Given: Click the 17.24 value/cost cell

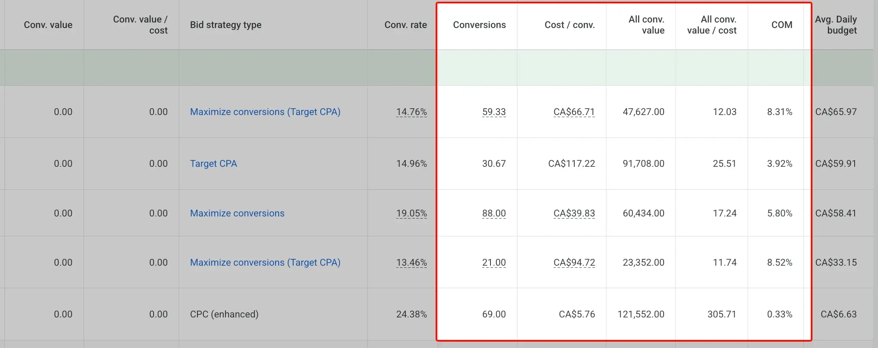Looking at the screenshot, I should pos(725,213).
